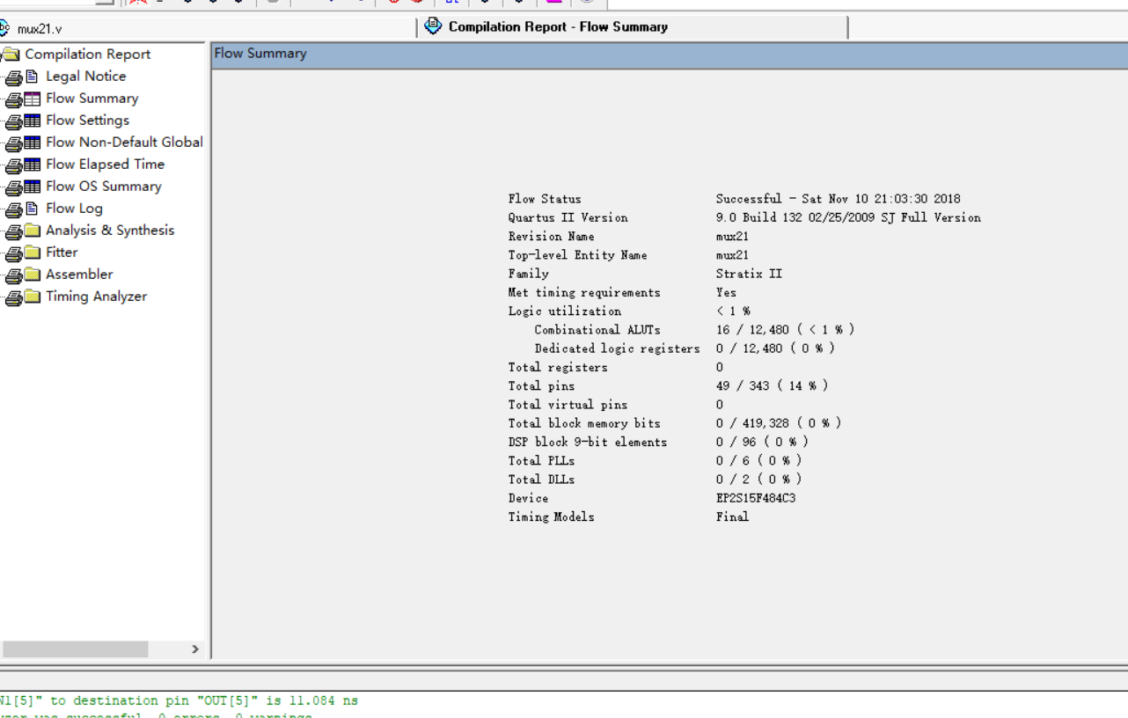
Task: Click the Flow Summary panel header
Action: tap(670, 55)
